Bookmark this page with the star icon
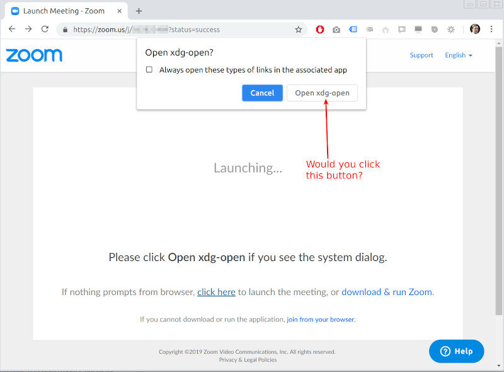Image resolution: width=504 pixels, height=372 pixels. 298,30
